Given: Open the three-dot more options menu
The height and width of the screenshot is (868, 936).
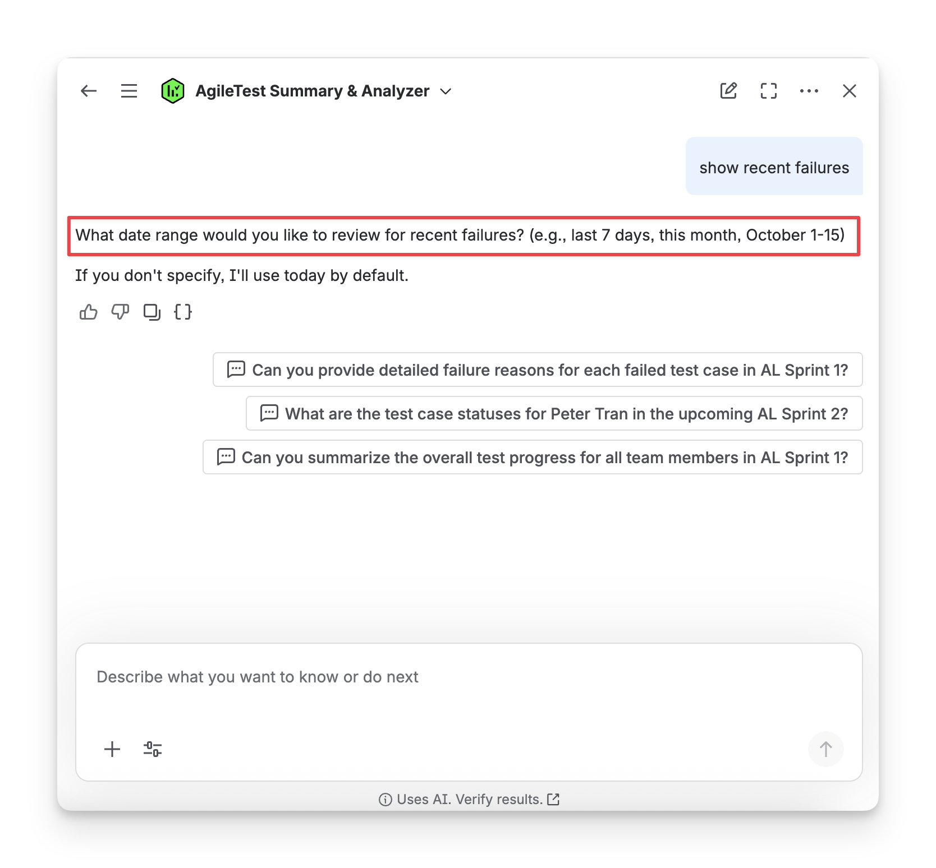Looking at the screenshot, I should 809,91.
